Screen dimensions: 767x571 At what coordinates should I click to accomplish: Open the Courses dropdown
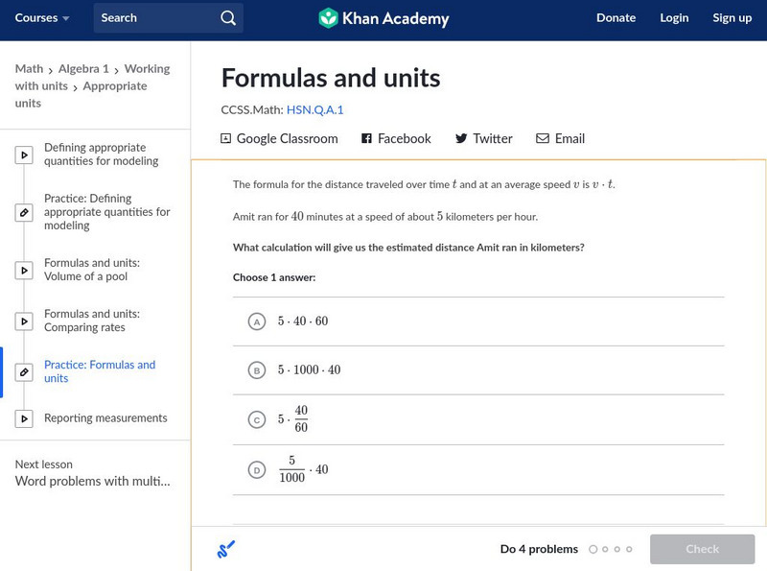(38, 17)
